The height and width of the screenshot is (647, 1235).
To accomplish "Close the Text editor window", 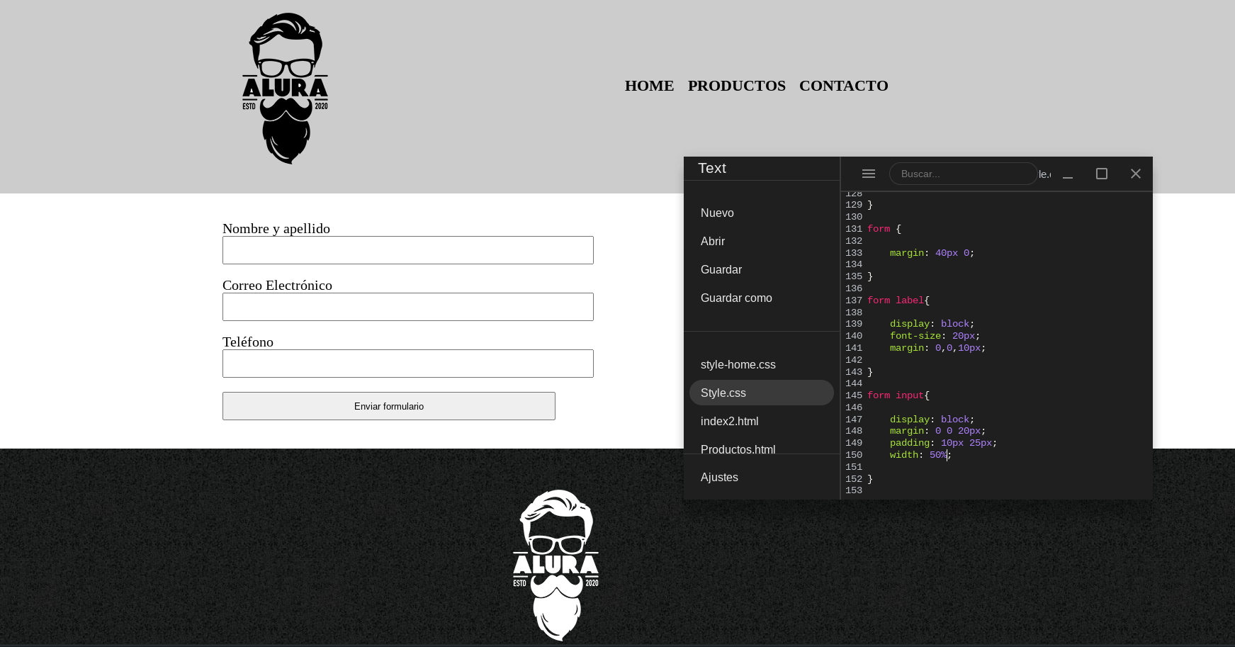I will point(1136,174).
